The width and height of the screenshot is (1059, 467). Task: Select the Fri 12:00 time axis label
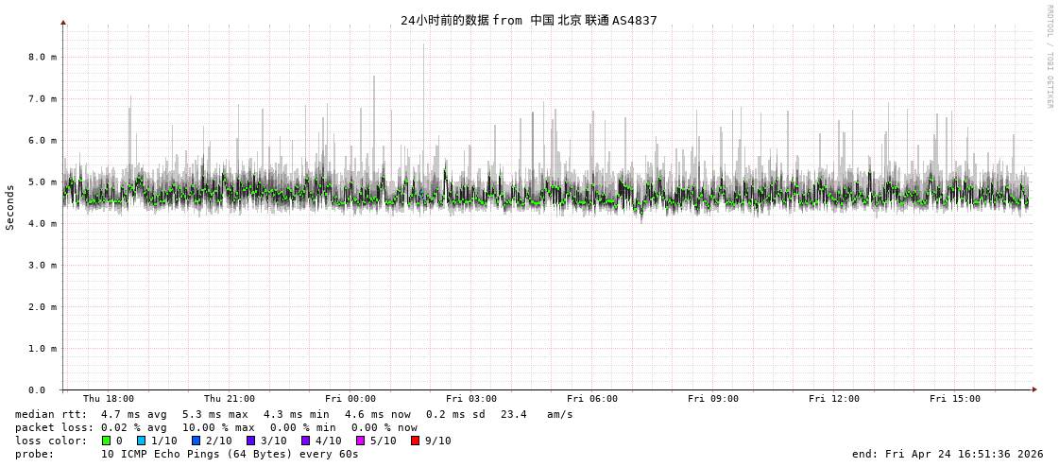(x=834, y=399)
